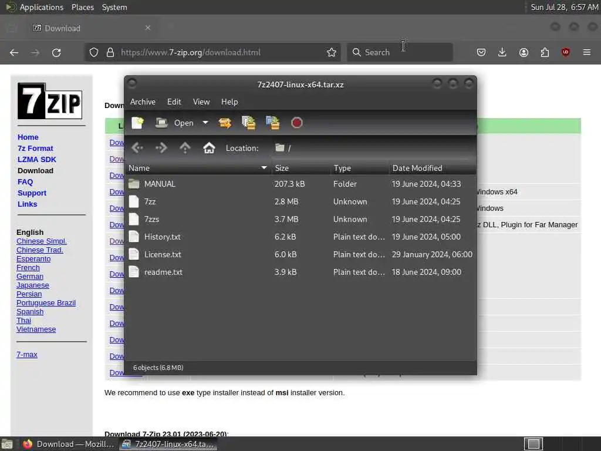The width and height of the screenshot is (601, 451).
Task: Click the Firefox back arrow button
Action: pos(14,52)
